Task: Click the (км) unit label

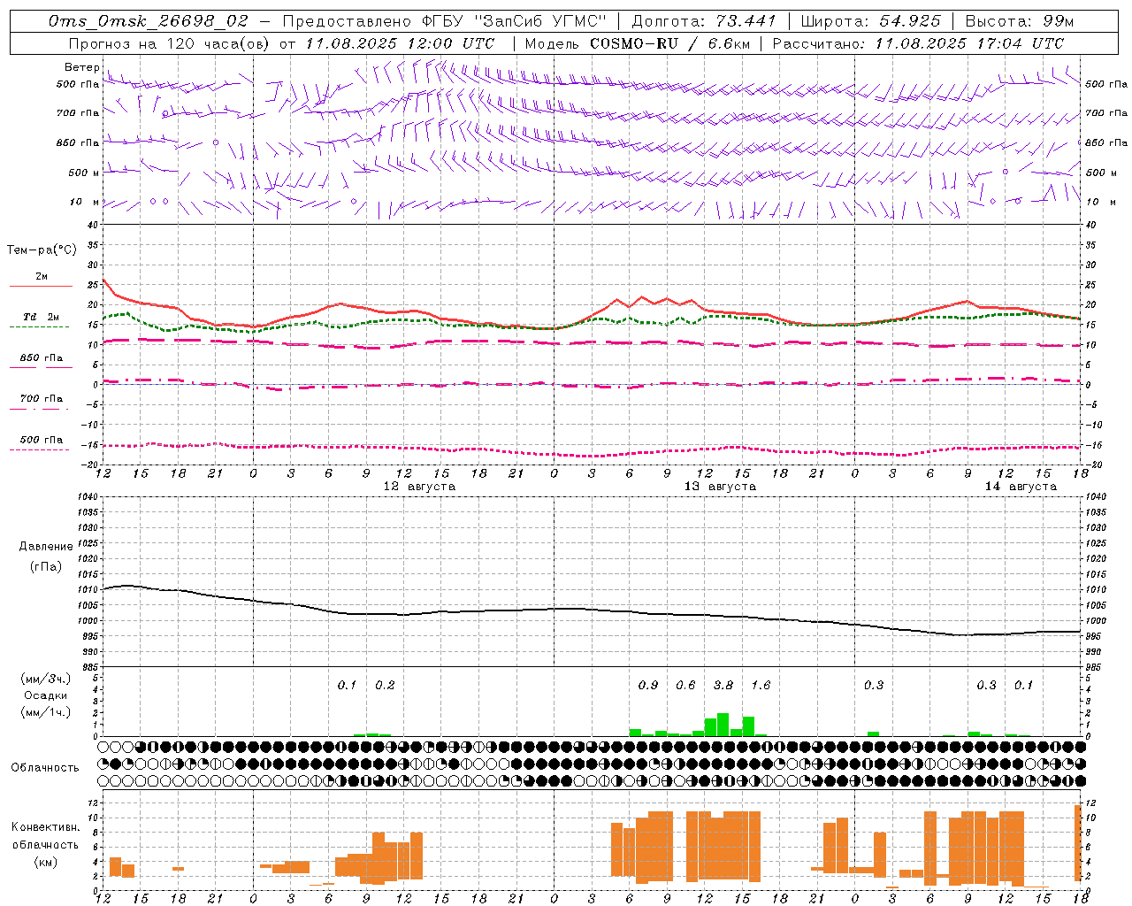Action: click(46, 862)
